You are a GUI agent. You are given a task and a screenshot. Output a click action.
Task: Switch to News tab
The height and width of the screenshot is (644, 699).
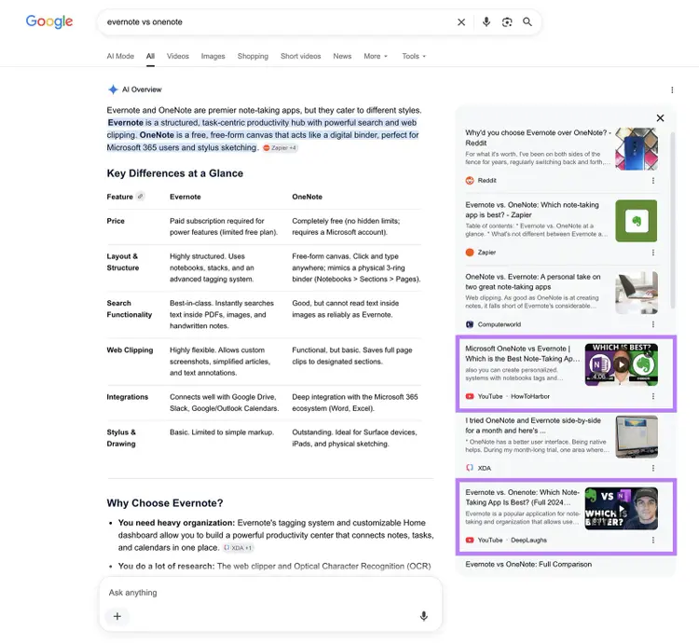(x=342, y=56)
